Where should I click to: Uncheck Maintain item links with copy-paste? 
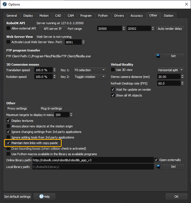(8, 143)
